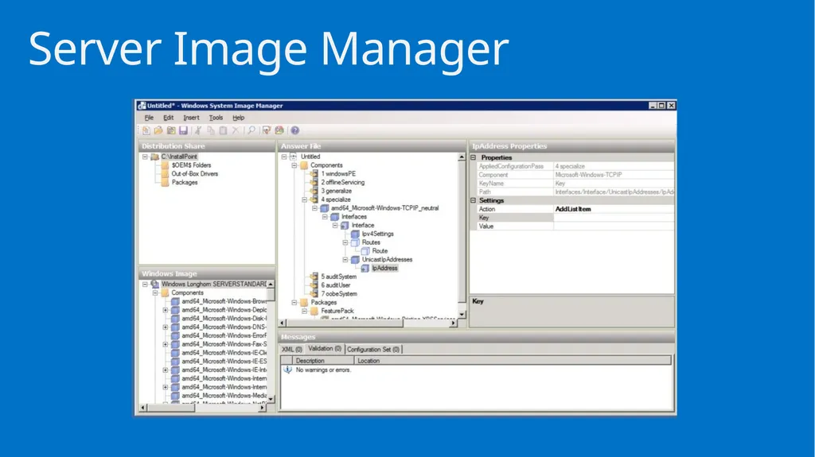Collapse the UnicastIpAddresses tree node
The width and height of the screenshot is (815, 457).
click(345, 259)
